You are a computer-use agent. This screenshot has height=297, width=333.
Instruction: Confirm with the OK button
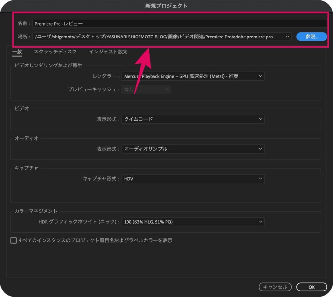[x=312, y=287]
